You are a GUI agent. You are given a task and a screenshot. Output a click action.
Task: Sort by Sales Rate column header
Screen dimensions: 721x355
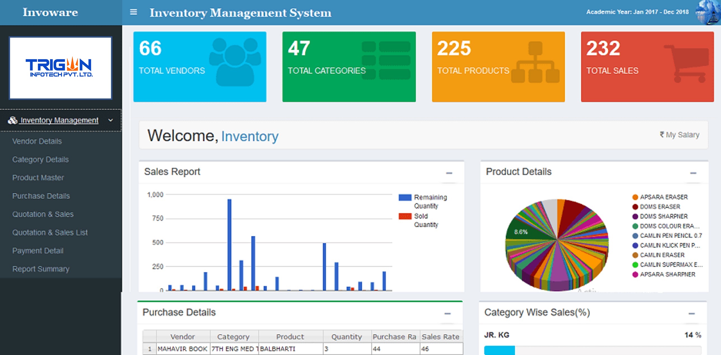441,337
